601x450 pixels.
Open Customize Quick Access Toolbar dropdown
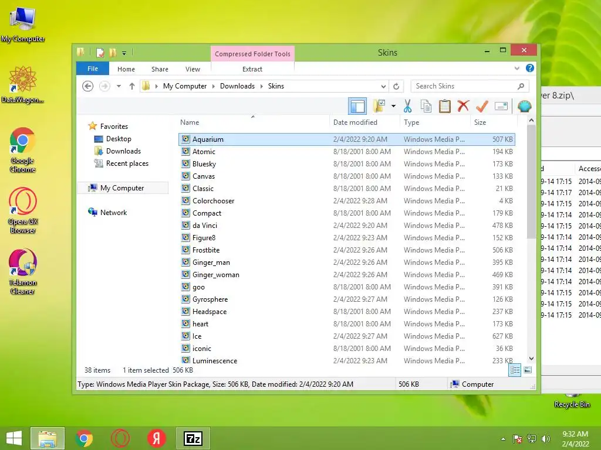124,53
